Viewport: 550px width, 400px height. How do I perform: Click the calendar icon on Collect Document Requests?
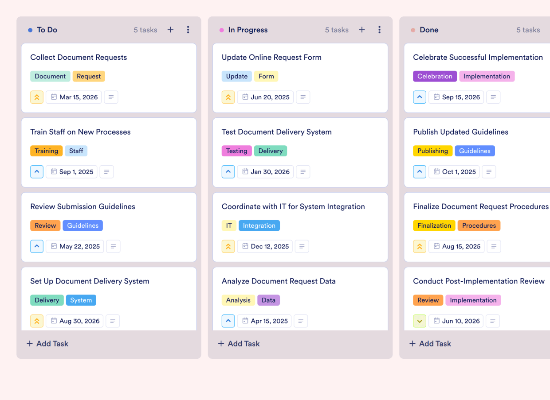point(54,97)
